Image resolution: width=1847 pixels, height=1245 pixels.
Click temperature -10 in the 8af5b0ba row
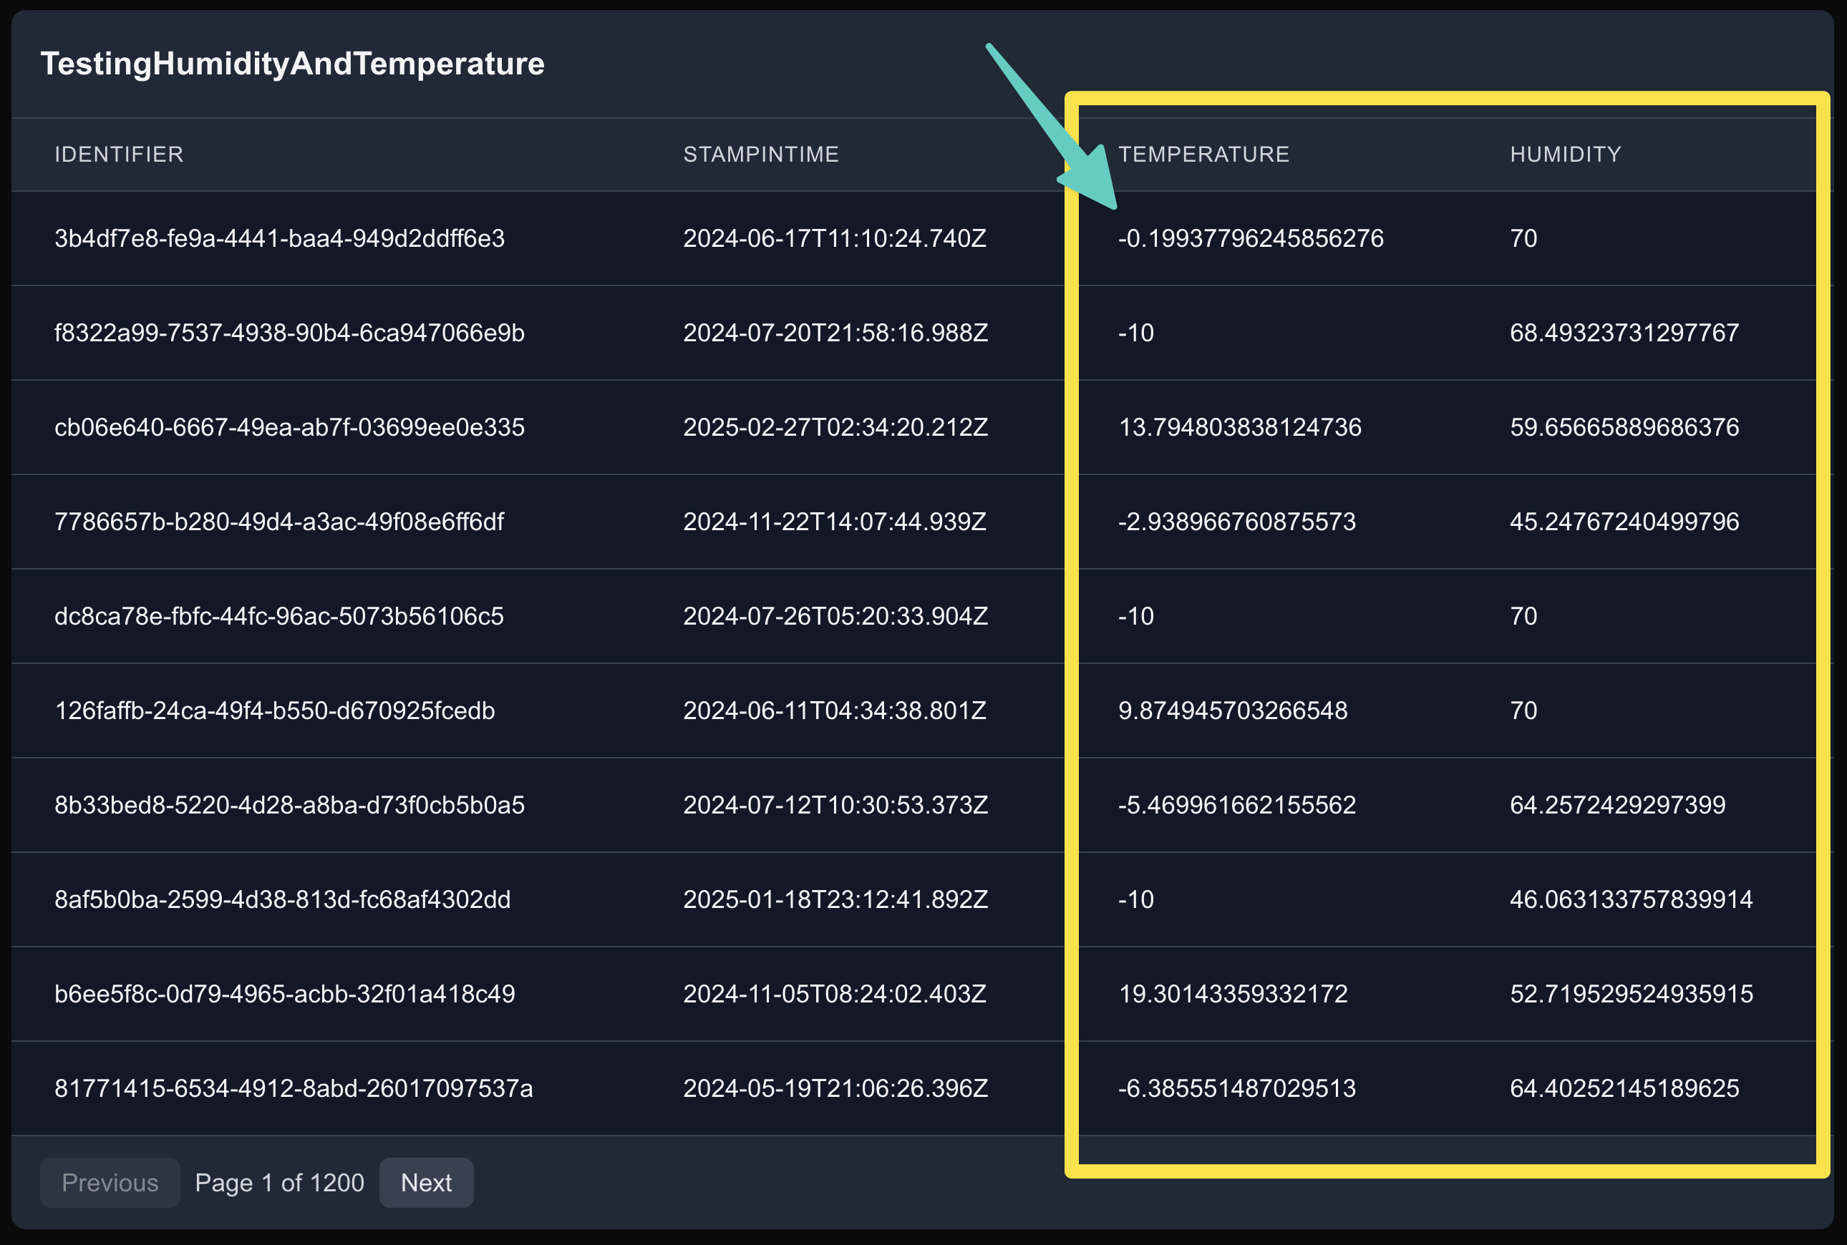pyautogui.click(x=1136, y=899)
